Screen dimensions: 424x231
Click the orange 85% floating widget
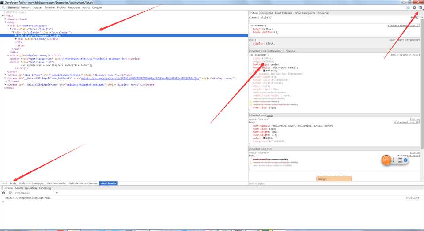(386, 160)
